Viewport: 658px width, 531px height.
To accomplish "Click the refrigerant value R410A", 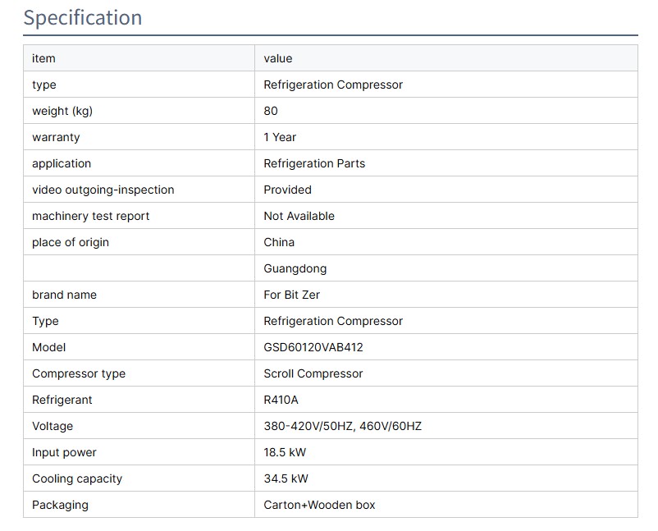I will [281, 400].
